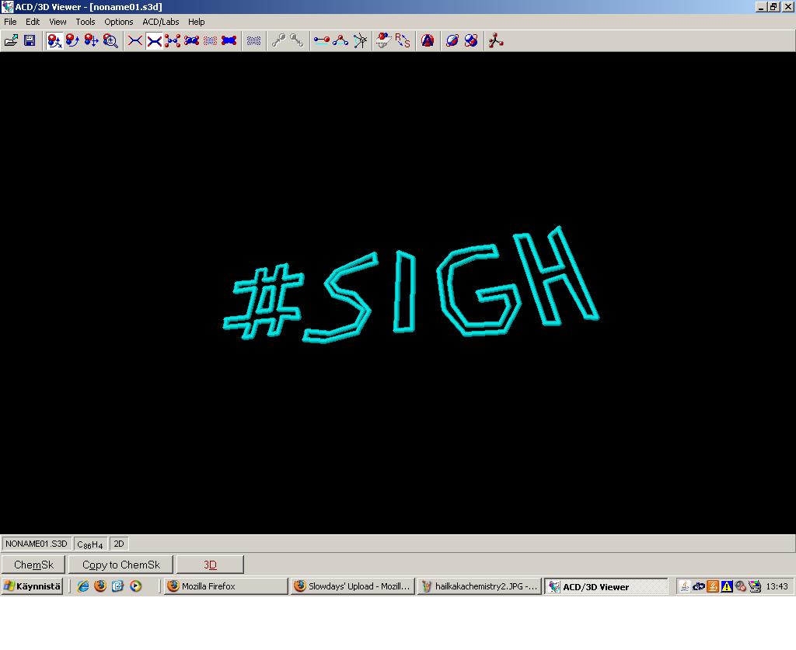The image size is (796, 650).
Task: Click the bond length measurement icon
Action: click(321, 40)
